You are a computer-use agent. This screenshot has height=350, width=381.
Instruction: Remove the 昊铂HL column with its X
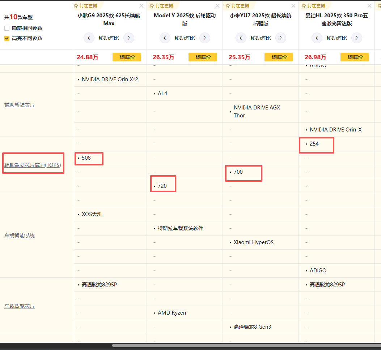click(x=369, y=6)
